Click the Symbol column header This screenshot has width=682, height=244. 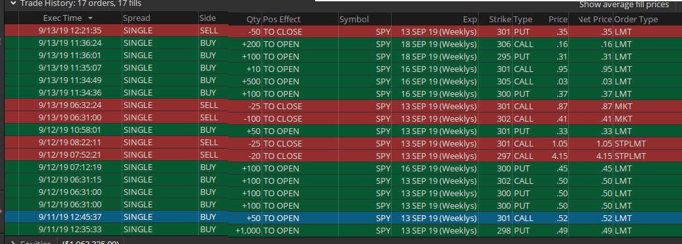pyautogui.click(x=354, y=20)
